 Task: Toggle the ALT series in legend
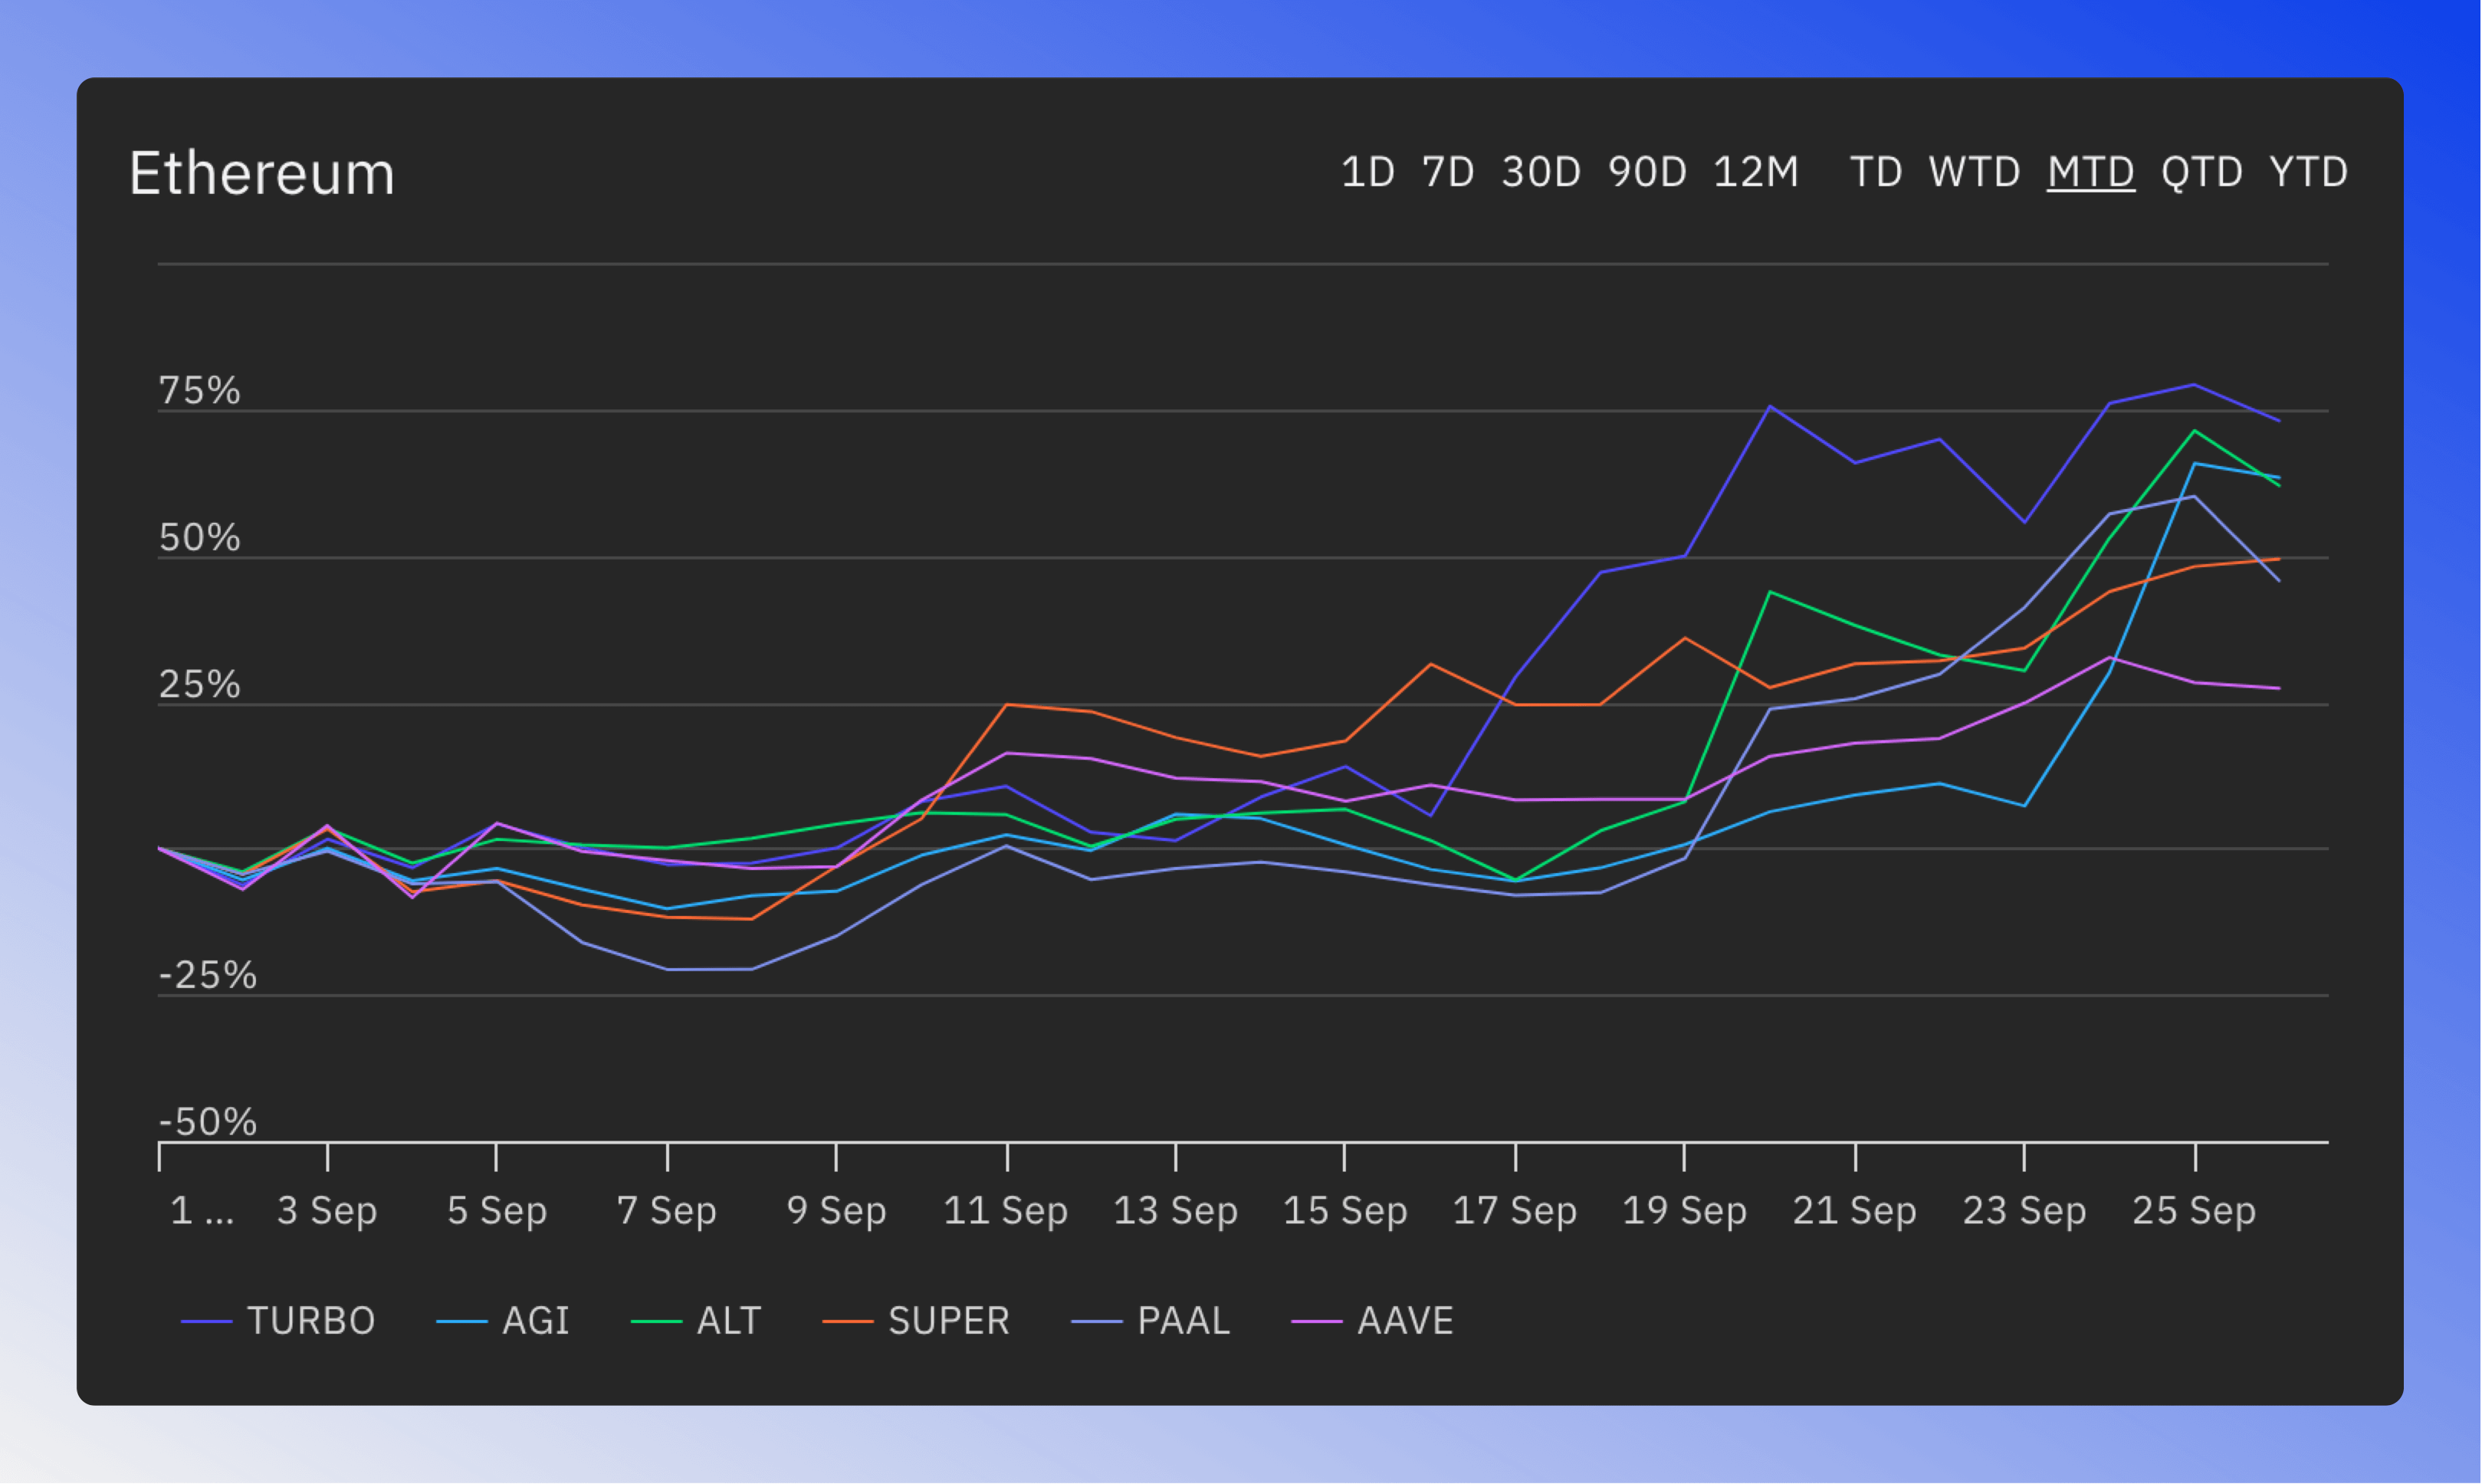[x=696, y=1321]
